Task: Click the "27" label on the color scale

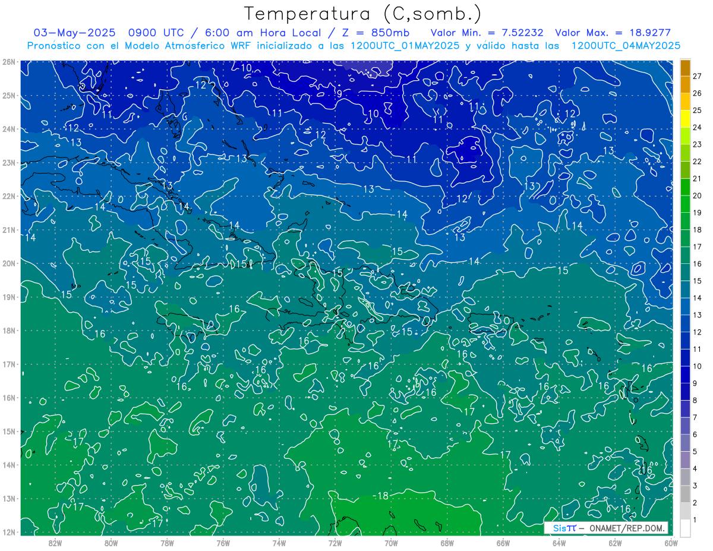Action: click(x=698, y=76)
